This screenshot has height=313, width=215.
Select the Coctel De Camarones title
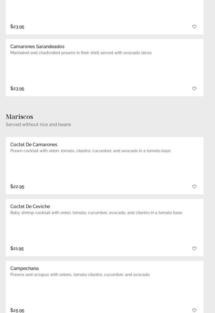point(34,144)
